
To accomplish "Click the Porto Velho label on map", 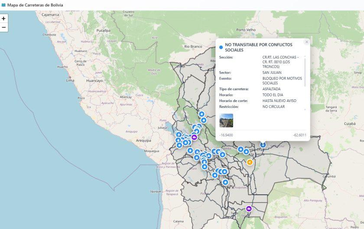I will click(x=246, y=30).
